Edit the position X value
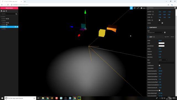The width and height of the screenshot is (177, 100). click(x=160, y=12)
